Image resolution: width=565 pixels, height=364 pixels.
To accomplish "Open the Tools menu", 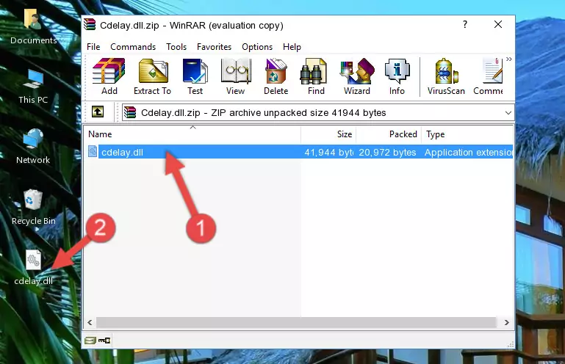I will click(x=176, y=47).
